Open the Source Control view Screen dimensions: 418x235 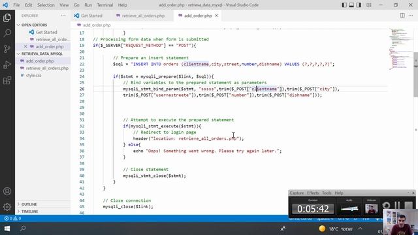[7, 49]
